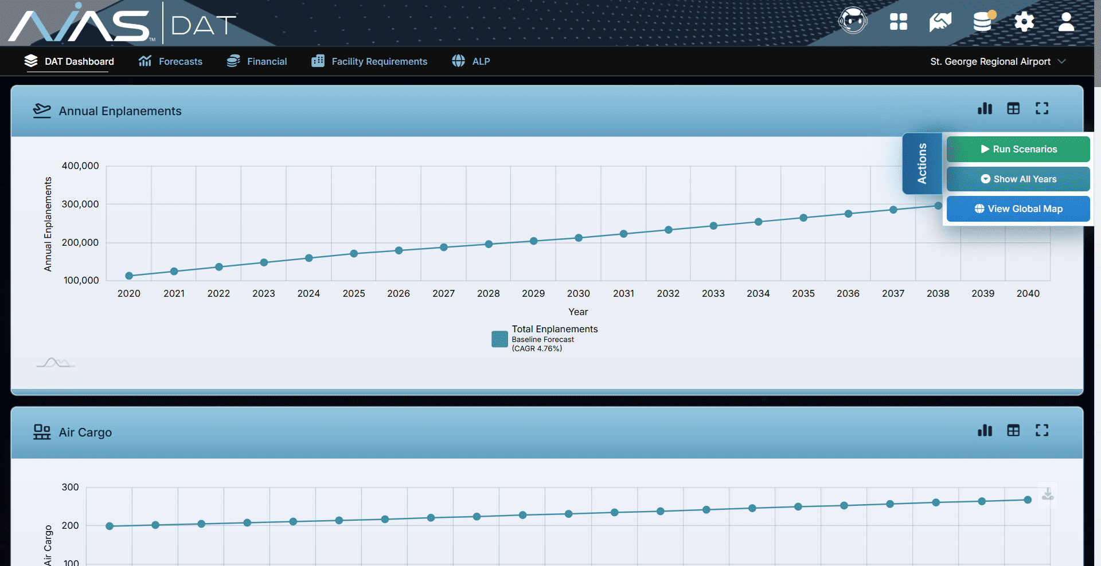Click the Annual Enplanements plane icon

tap(42, 111)
